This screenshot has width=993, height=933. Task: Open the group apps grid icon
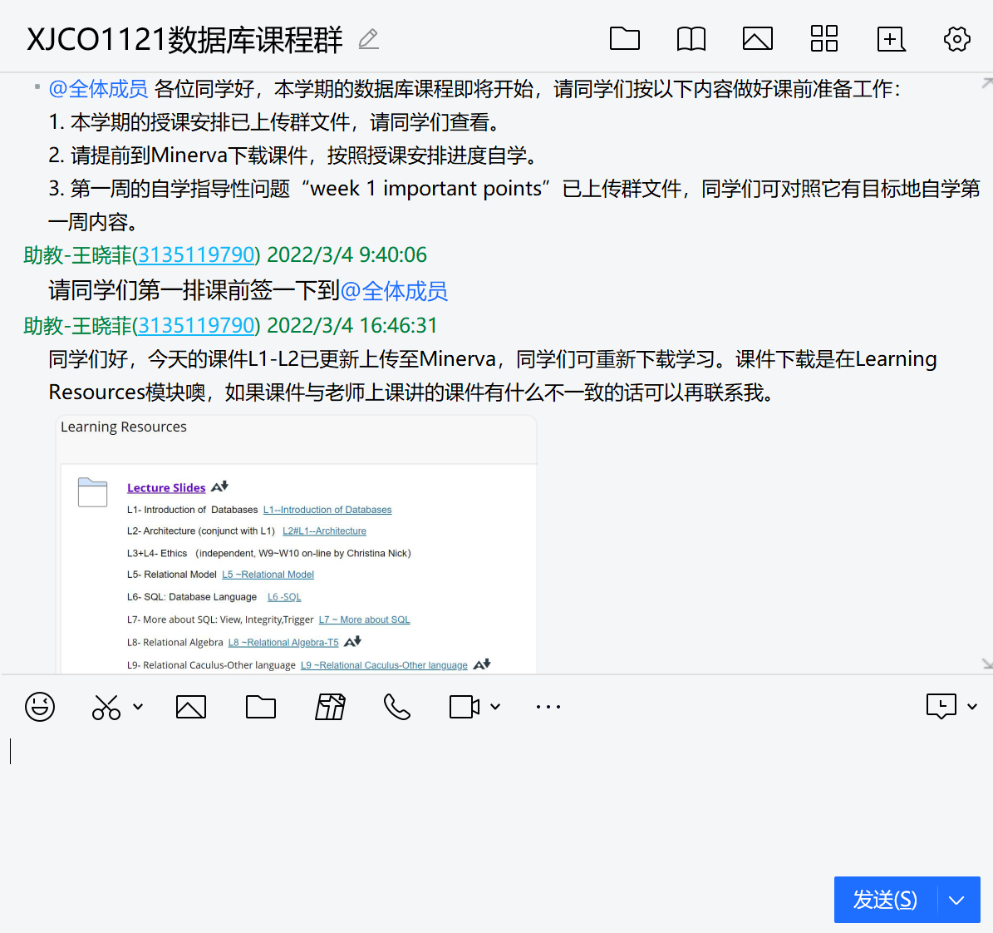tap(823, 39)
